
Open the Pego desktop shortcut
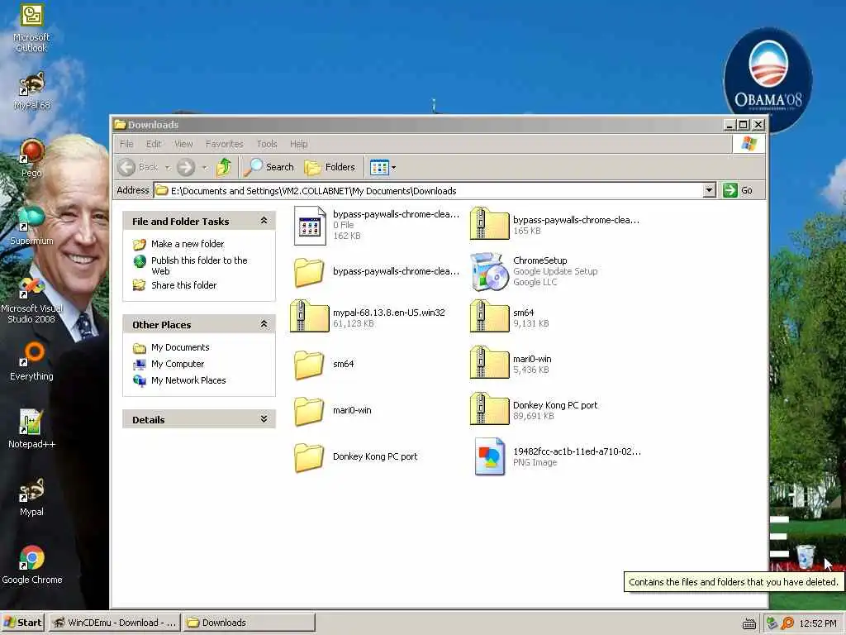32,159
